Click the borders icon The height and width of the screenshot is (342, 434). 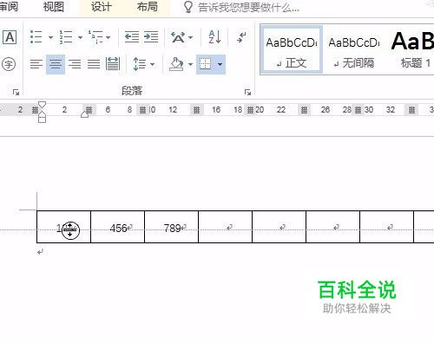click(x=206, y=64)
